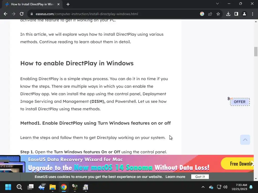Click the page vertical scrollbar thumb

pos(256,52)
